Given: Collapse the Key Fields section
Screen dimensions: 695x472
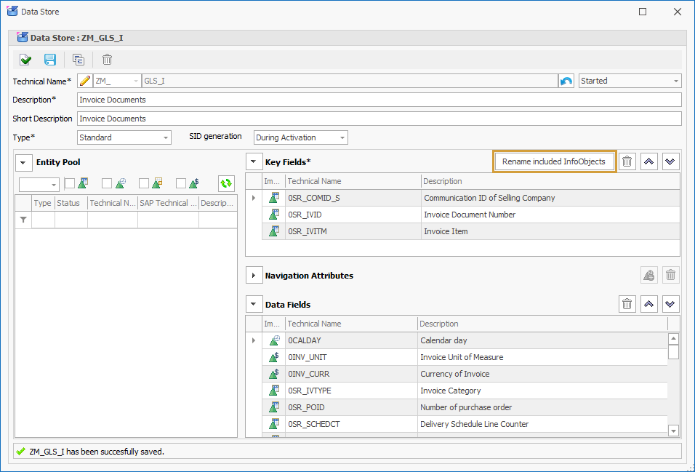Looking at the screenshot, I should [x=254, y=161].
